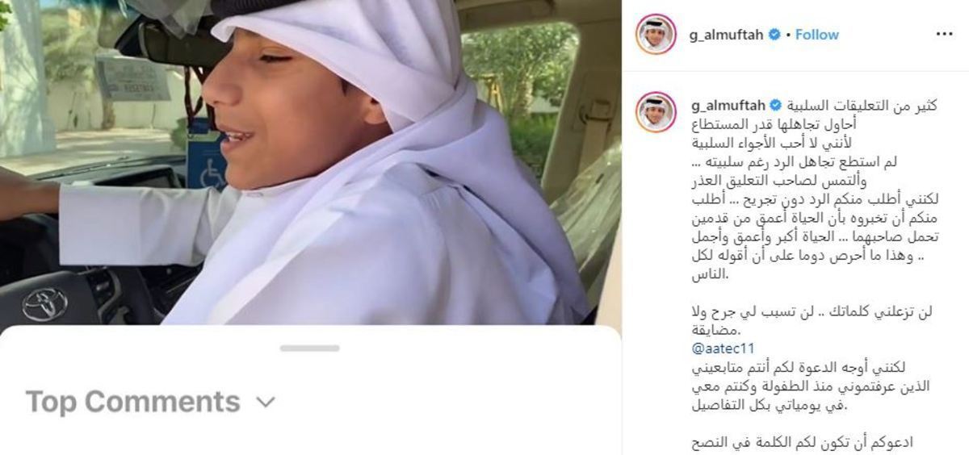Click the blank white comments sheet area
Image resolution: width=969 pixels, height=455 pixels.
click(x=310, y=436)
